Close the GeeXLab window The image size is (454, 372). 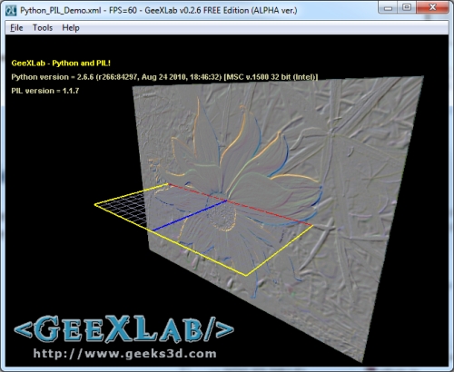click(x=432, y=7)
